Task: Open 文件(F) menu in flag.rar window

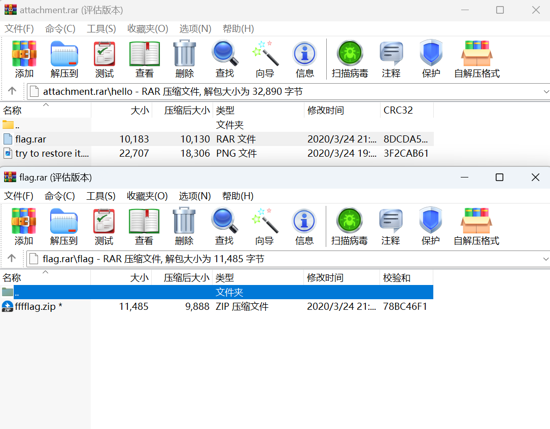Action: [19, 196]
